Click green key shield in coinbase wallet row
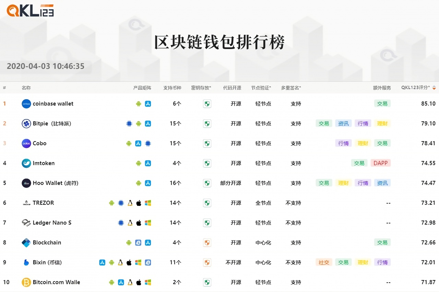This screenshot has width=439, height=292. (x=207, y=104)
